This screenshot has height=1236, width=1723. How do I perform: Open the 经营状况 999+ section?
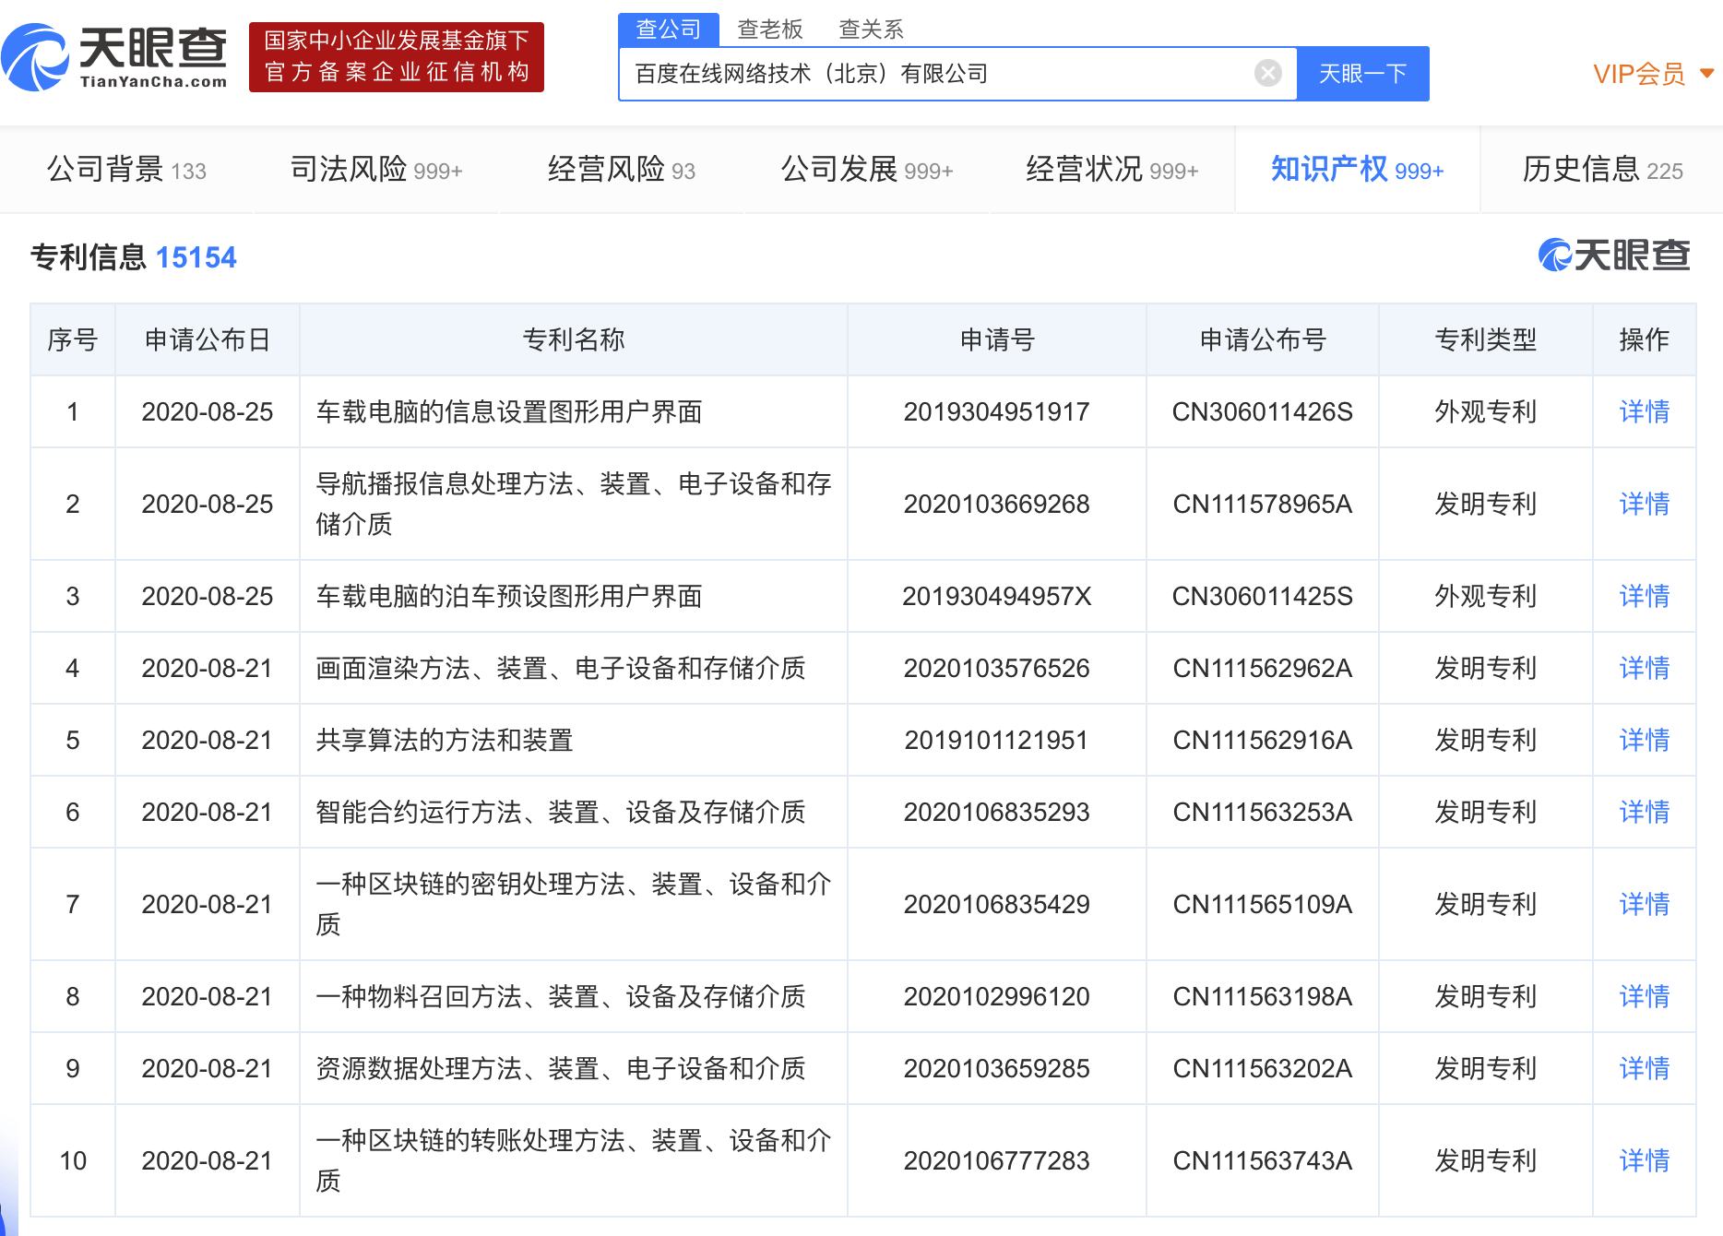(x=1111, y=170)
